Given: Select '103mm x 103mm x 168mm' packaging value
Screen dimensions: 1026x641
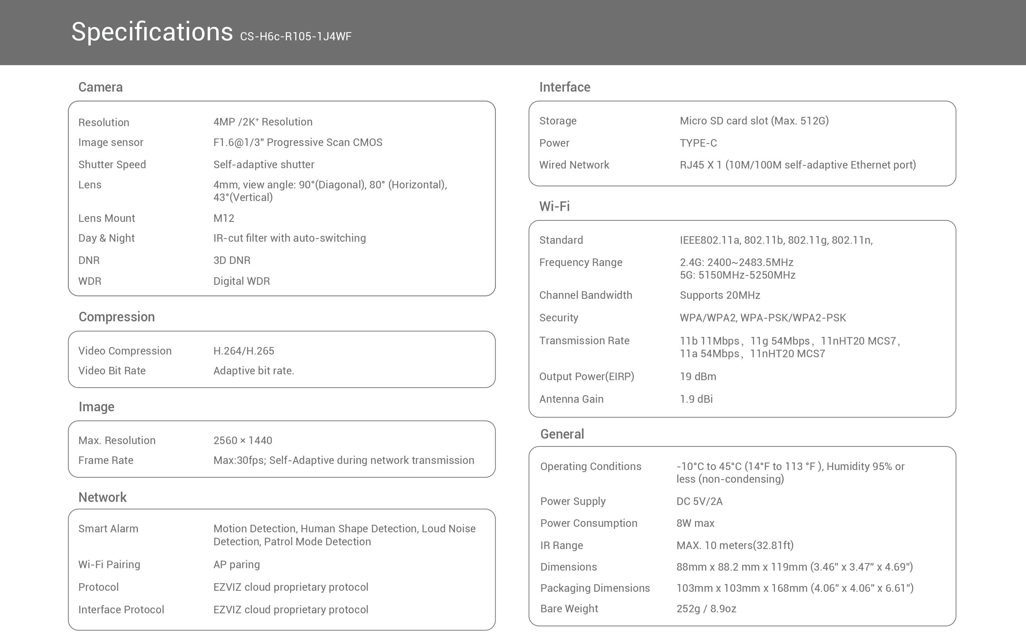Looking at the screenshot, I should click(795, 588).
